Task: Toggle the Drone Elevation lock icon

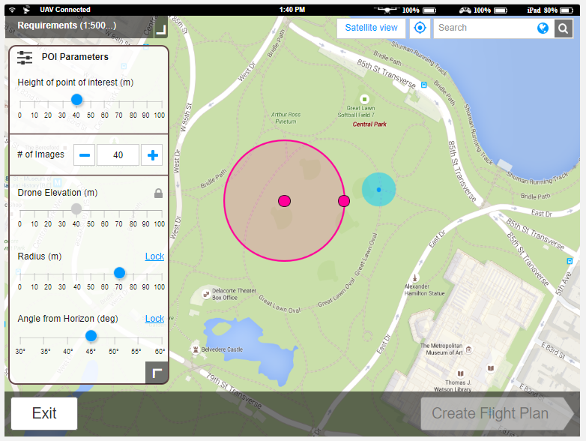Action: [x=158, y=193]
